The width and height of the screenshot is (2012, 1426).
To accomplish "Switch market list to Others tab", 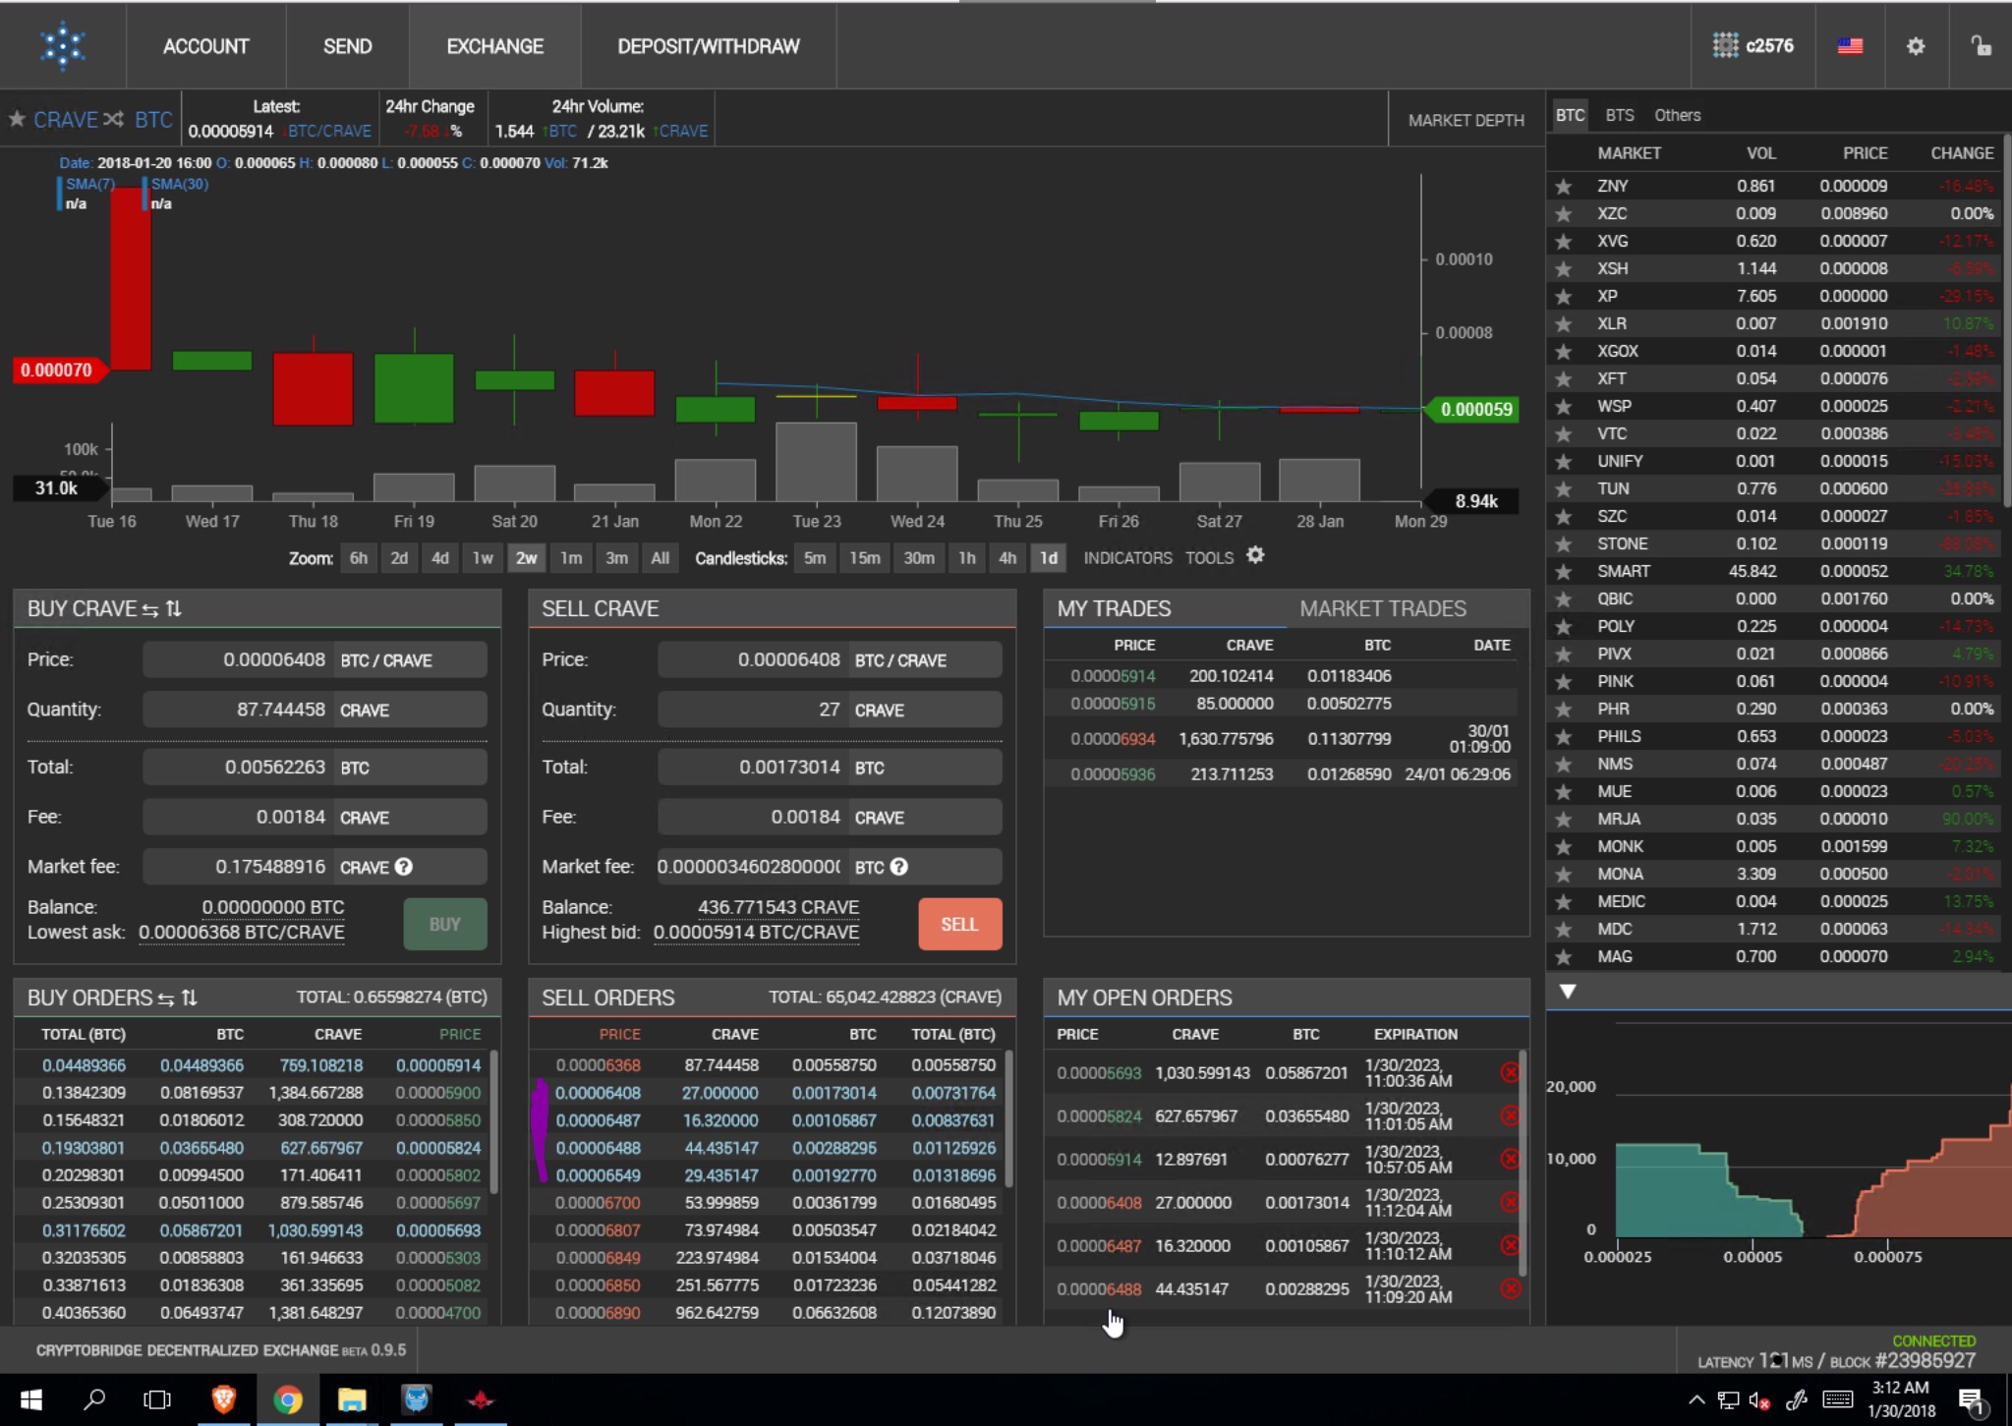I will 1677,115.
